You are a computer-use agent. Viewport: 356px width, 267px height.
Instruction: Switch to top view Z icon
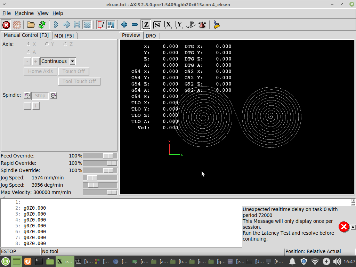(x=146, y=25)
